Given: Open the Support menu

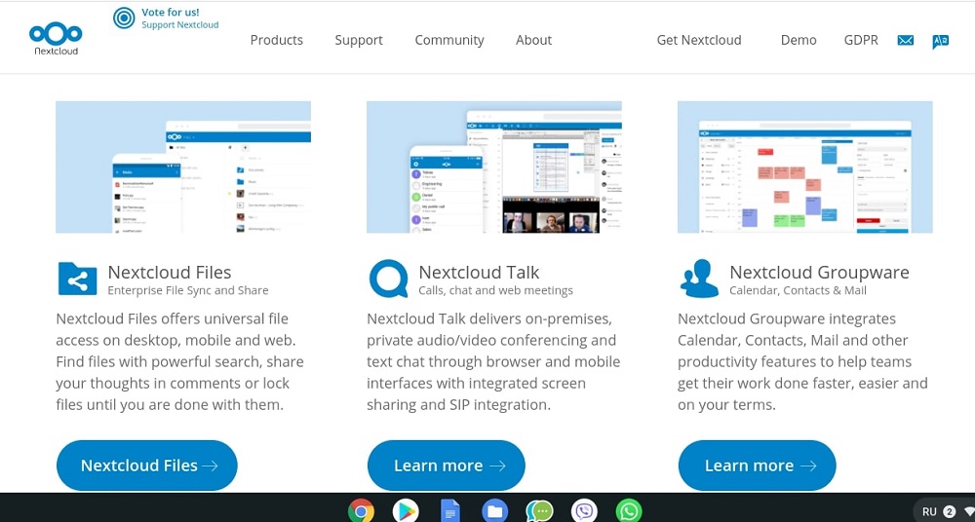Looking at the screenshot, I should point(359,40).
